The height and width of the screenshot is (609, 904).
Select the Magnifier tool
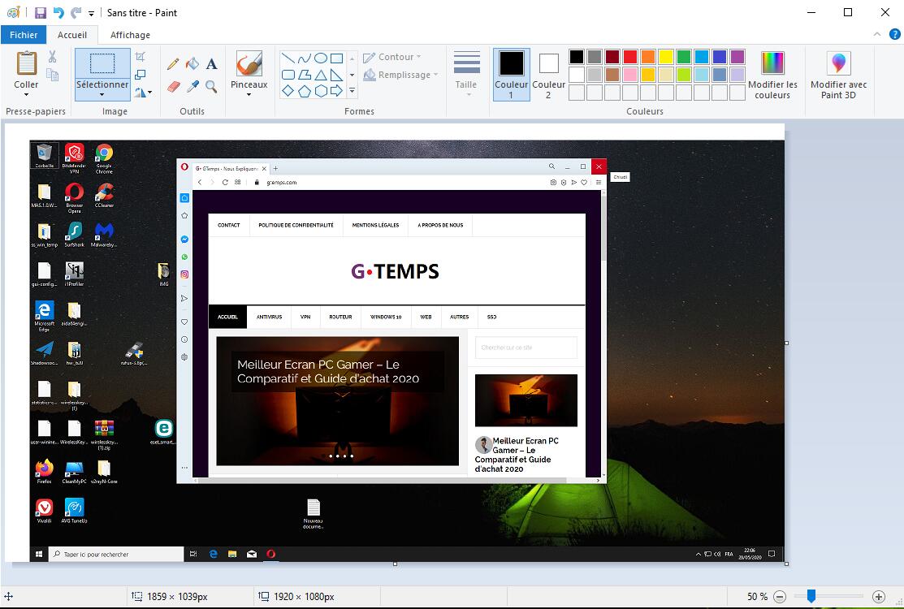210,85
